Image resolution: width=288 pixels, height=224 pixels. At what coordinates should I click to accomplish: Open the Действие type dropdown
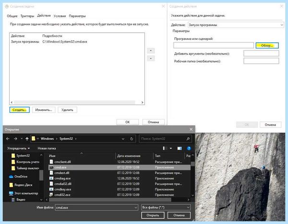click(236, 25)
